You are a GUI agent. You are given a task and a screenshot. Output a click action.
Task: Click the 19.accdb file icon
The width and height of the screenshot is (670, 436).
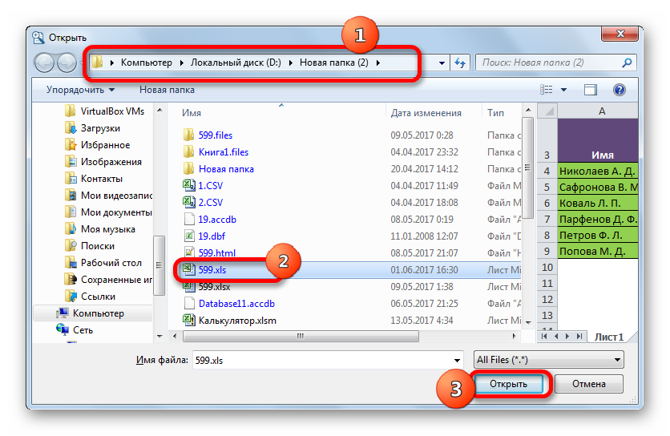pos(189,219)
